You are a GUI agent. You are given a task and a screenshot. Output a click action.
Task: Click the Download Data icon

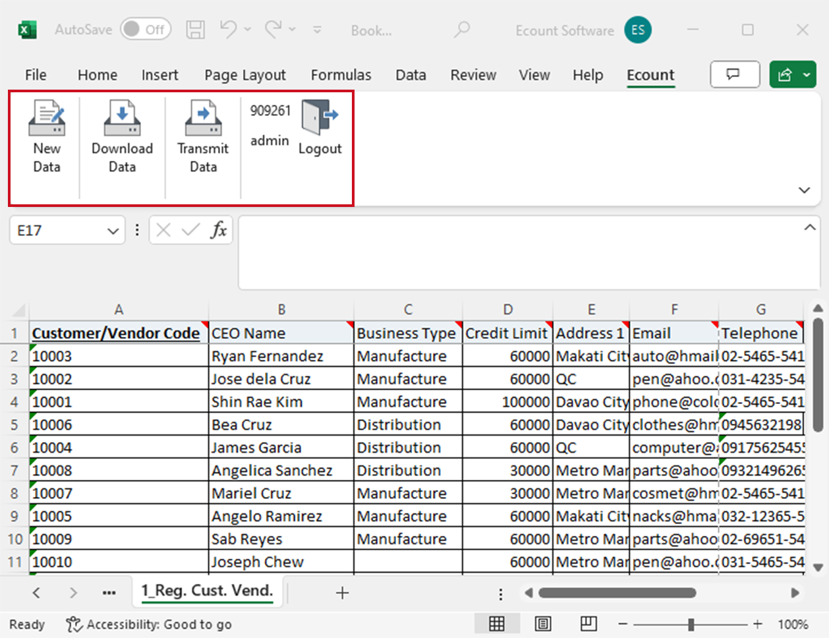122,118
